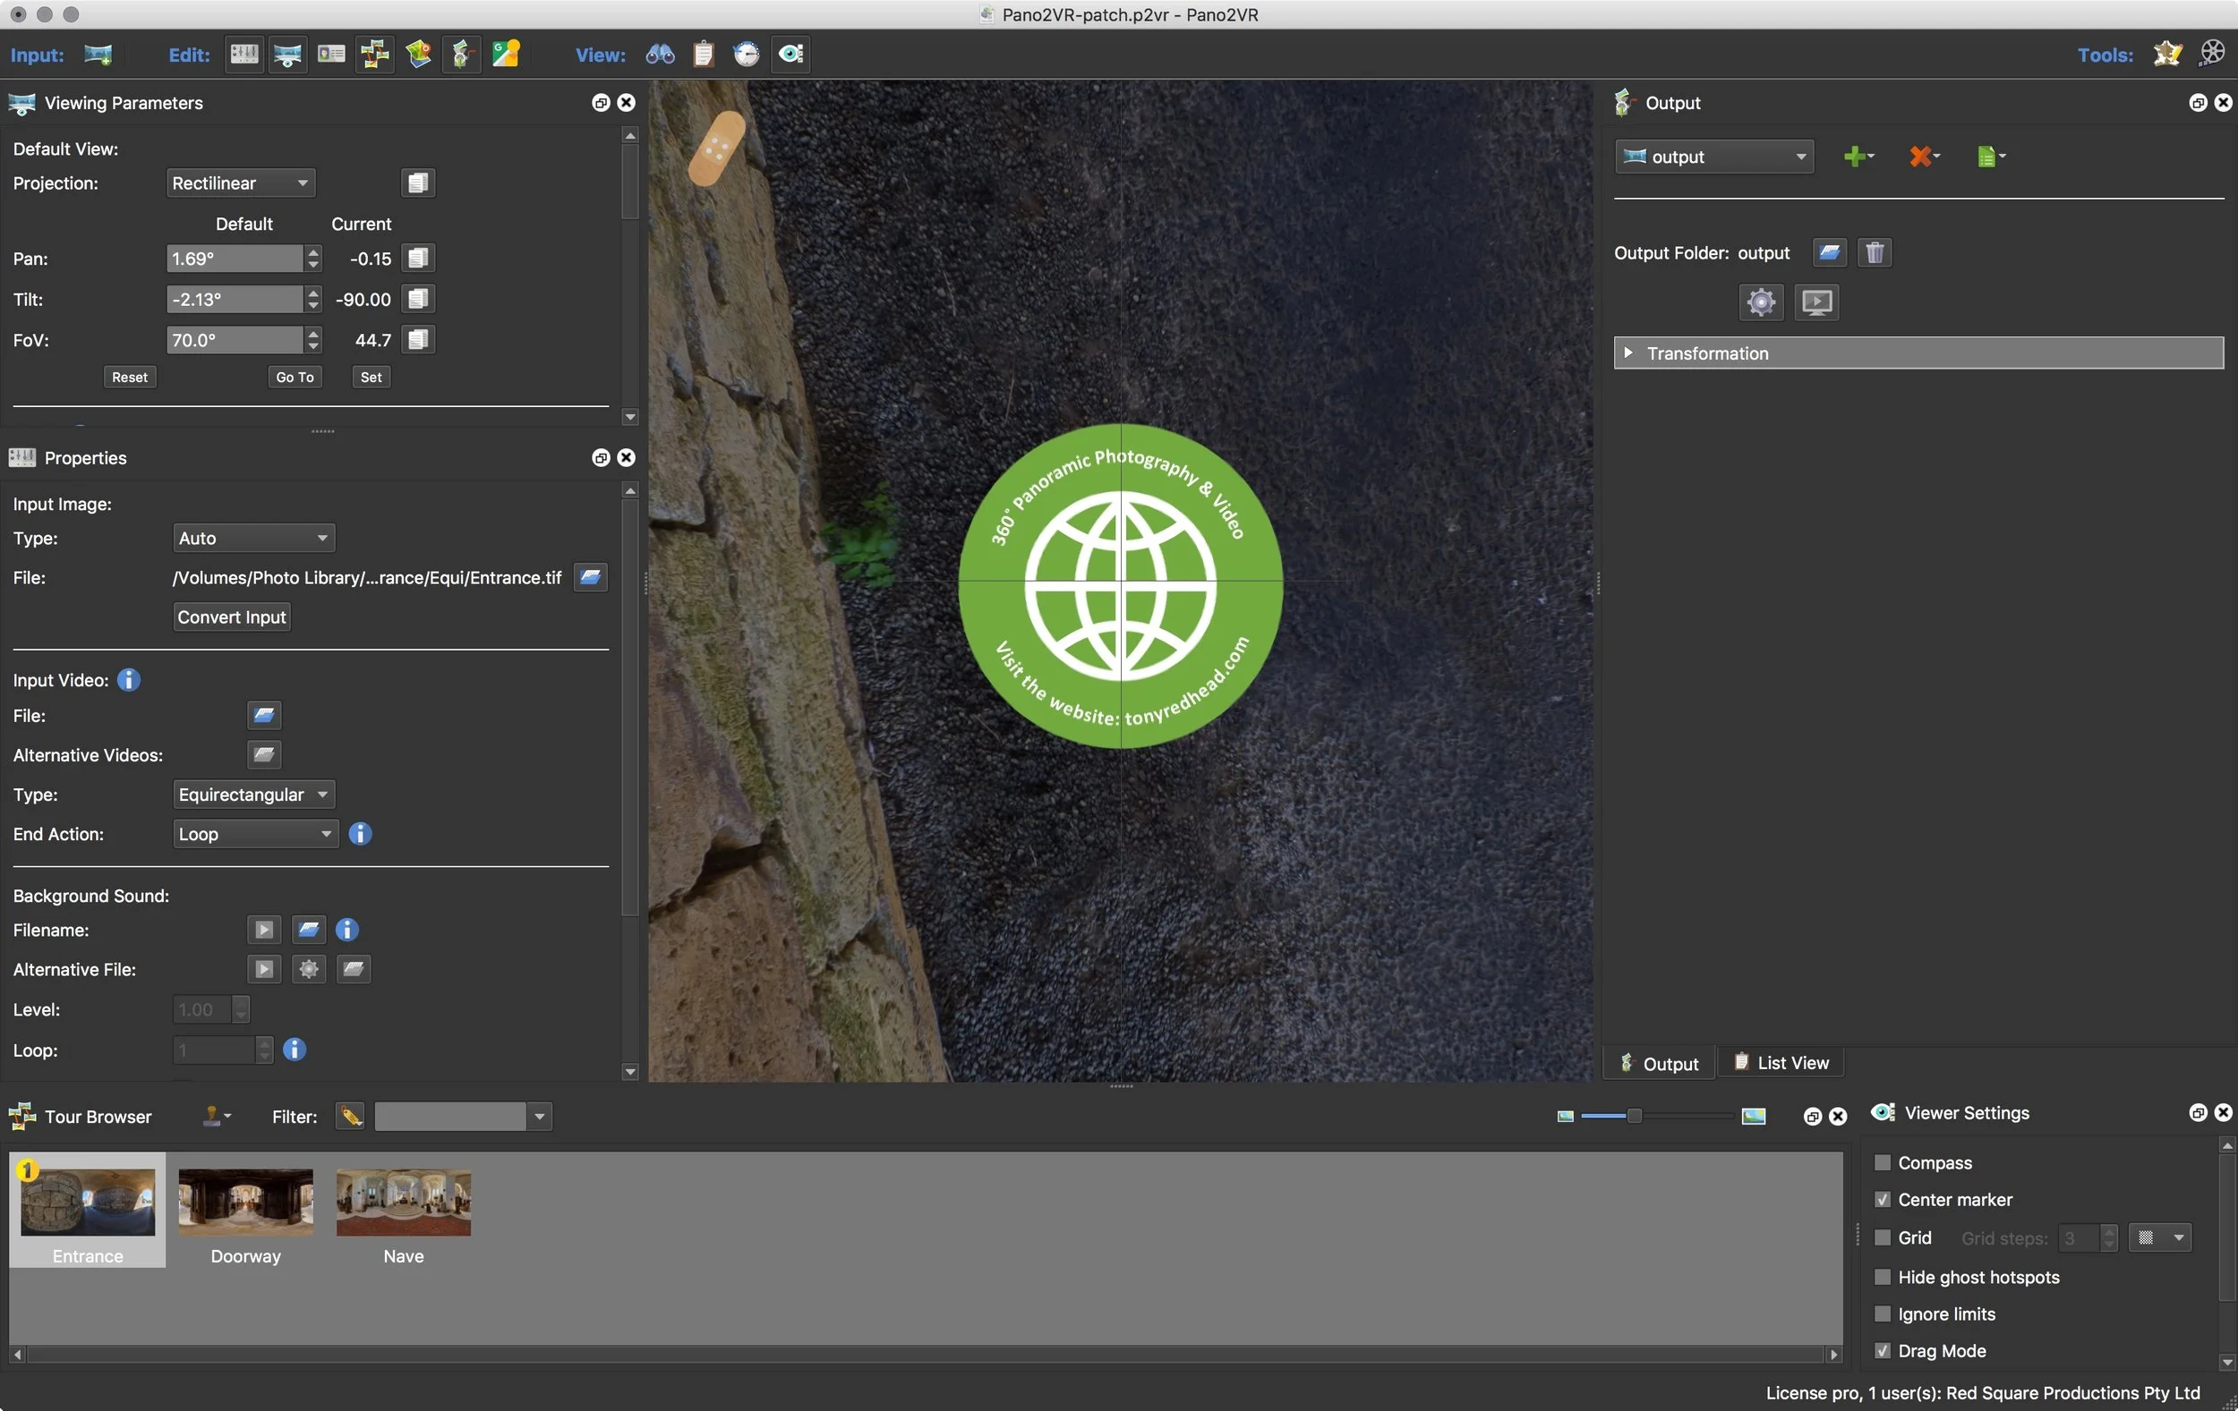This screenshot has width=2238, height=1411.
Task: Click the default FoV input field
Action: pos(235,340)
